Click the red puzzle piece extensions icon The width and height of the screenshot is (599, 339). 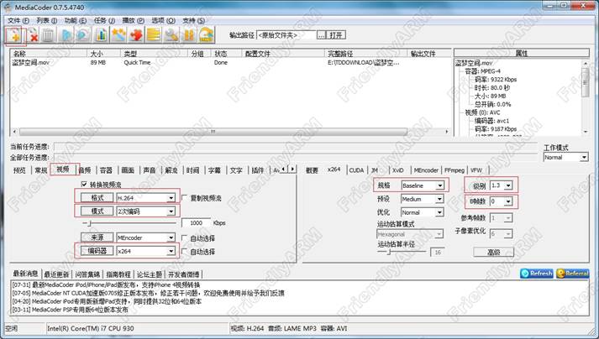point(136,36)
